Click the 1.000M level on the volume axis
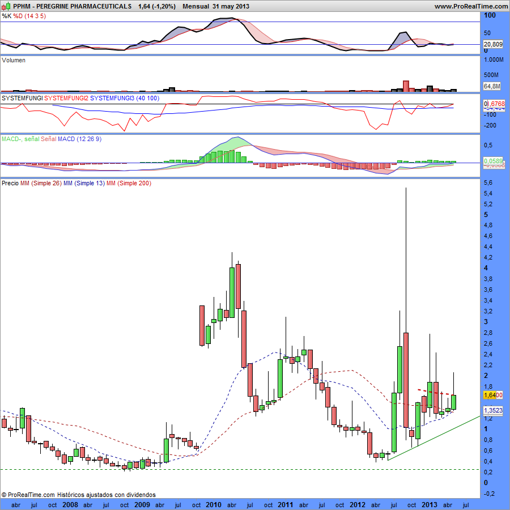 pyautogui.click(x=494, y=60)
